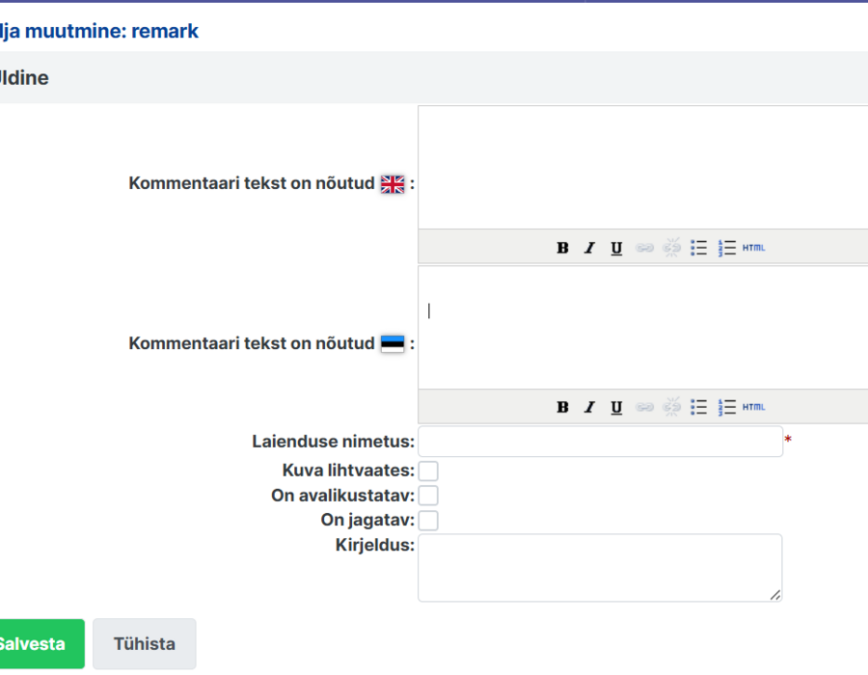Screen dimensions: 868x675
Task: Insert link in the English comment toolbar
Action: 644,248
